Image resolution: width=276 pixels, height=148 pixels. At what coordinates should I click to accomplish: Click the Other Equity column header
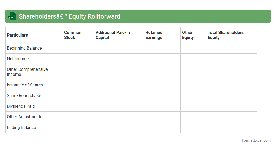188,35
